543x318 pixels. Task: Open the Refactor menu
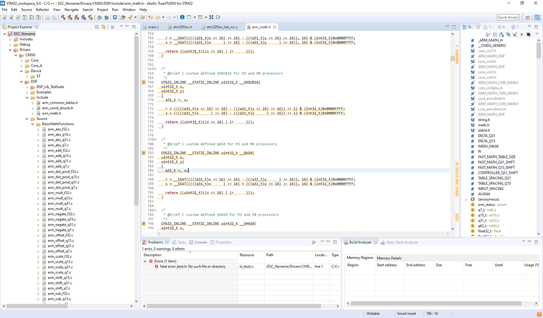point(42,10)
